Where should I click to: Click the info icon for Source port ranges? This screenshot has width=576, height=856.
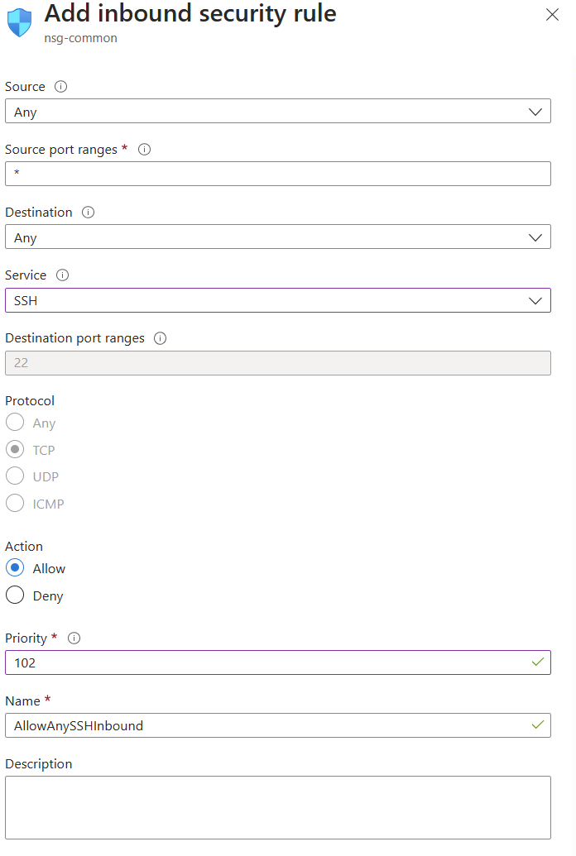144,149
